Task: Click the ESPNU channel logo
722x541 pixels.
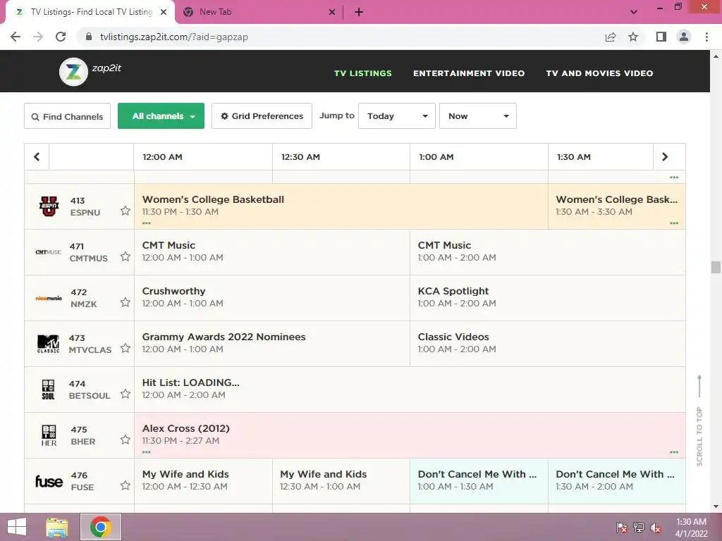Action: click(49, 206)
